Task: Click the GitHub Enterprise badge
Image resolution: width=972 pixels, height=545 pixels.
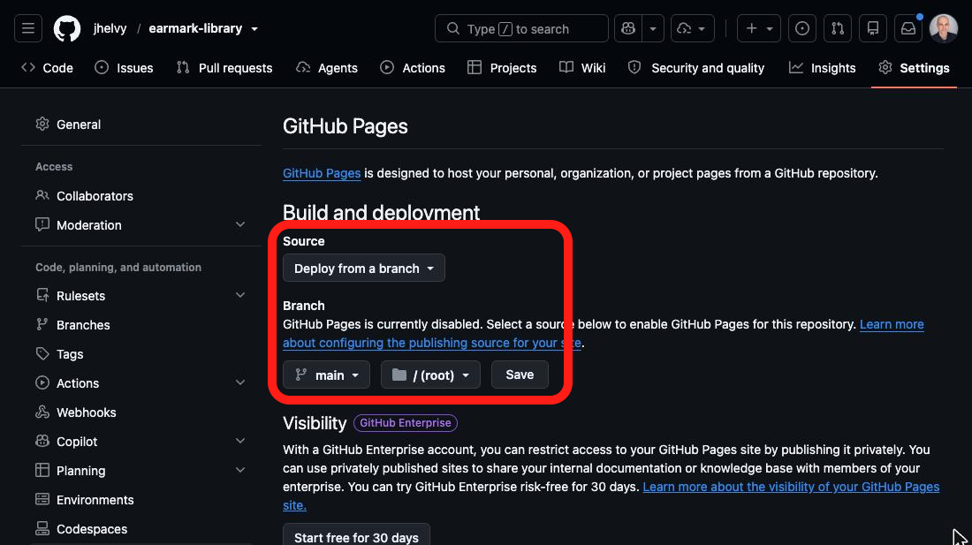Action: click(x=406, y=423)
